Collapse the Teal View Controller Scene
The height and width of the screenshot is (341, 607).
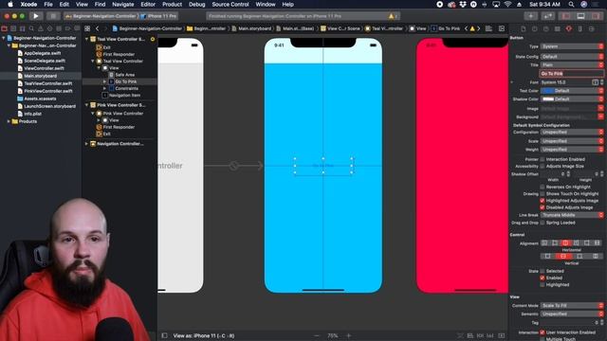[86, 39]
